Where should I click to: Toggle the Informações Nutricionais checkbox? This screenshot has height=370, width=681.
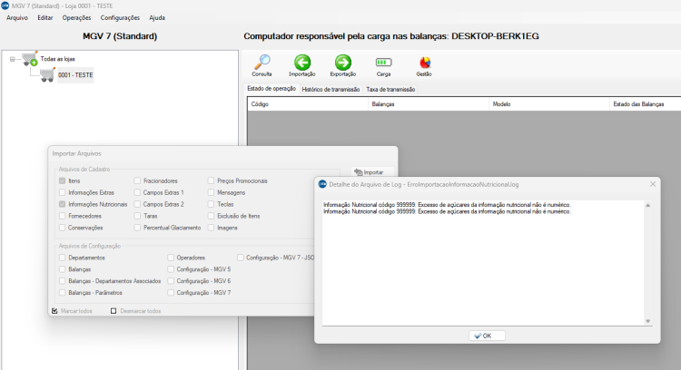pyautogui.click(x=62, y=204)
